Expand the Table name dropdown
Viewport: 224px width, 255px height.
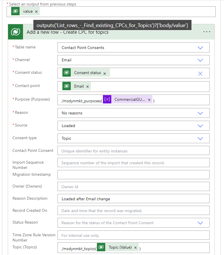point(200,48)
